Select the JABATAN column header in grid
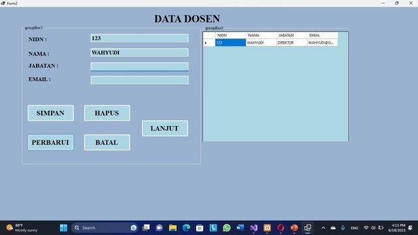The width and height of the screenshot is (418, 235). click(292, 35)
